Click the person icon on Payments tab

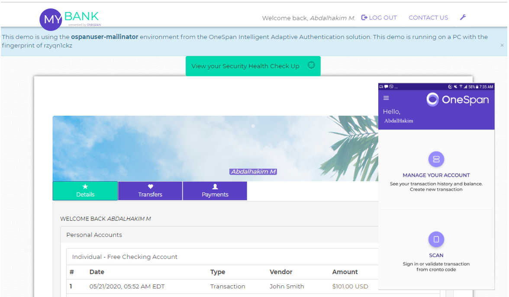tap(215, 186)
